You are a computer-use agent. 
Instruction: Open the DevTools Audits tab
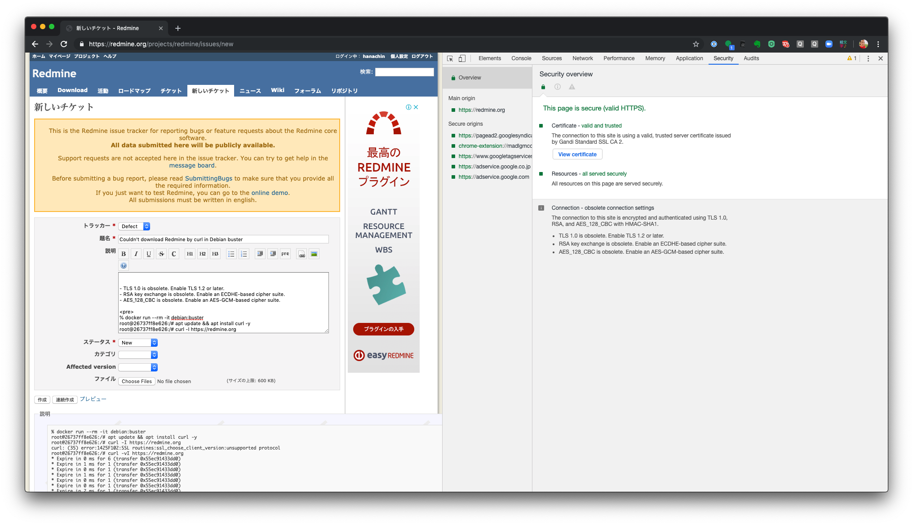click(x=751, y=58)
